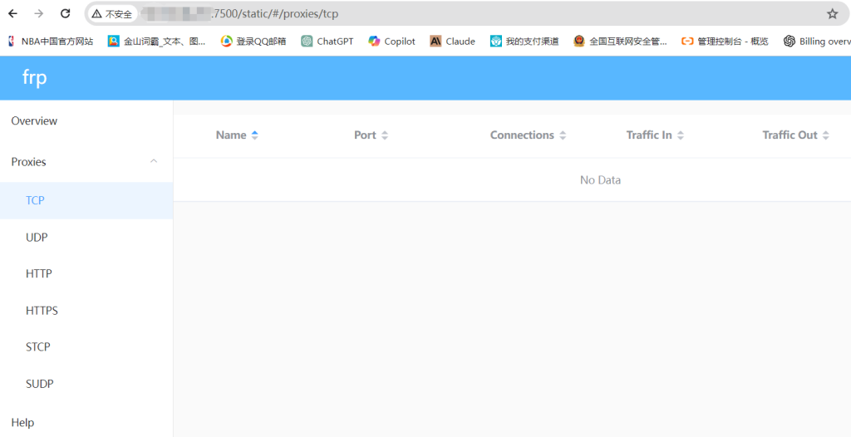851x437 pixels.
Task: Click sort arrows next to Traffic In
Action: pyautogui.click(x=681, y=135)
